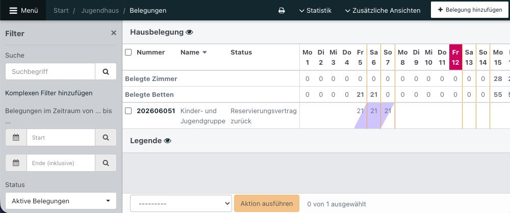Click the Sa 6 day column header

374,57
